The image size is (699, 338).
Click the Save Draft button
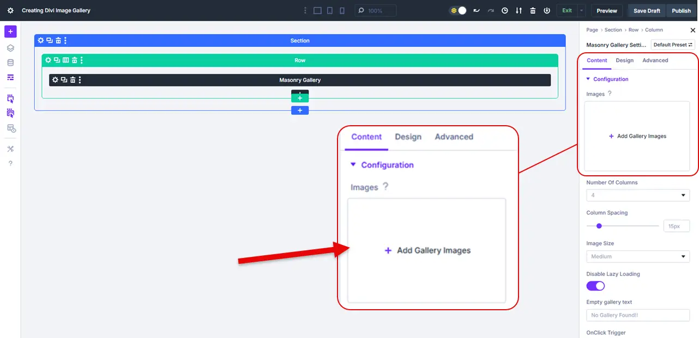pyautogui.click(x=647, y=10)
